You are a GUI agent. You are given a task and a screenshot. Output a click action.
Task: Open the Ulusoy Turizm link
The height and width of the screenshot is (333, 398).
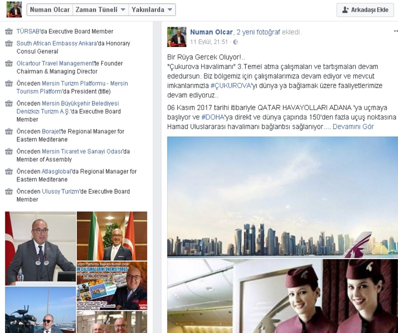[x=61, y=191]
